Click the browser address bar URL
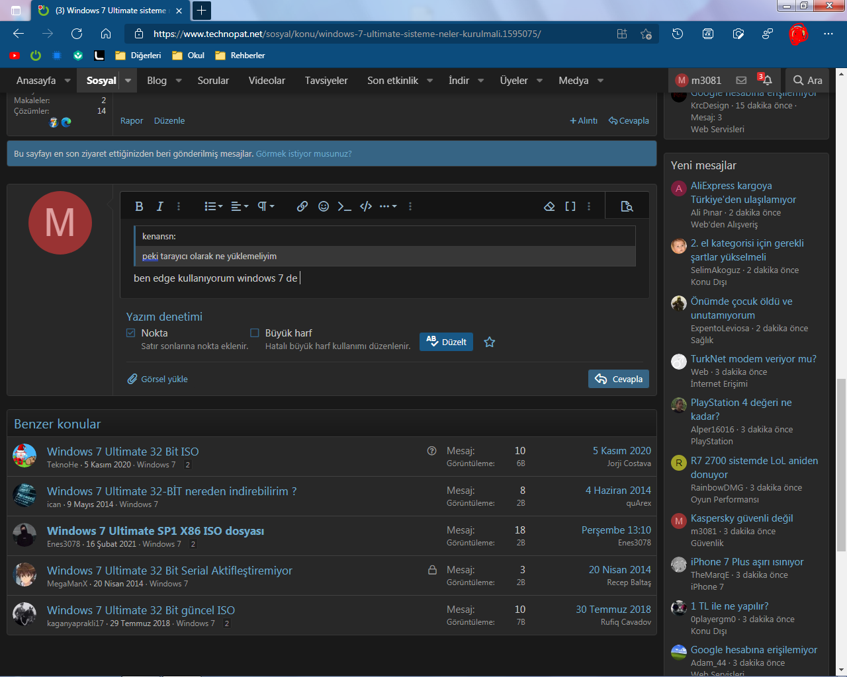 (x=347, y=34)
